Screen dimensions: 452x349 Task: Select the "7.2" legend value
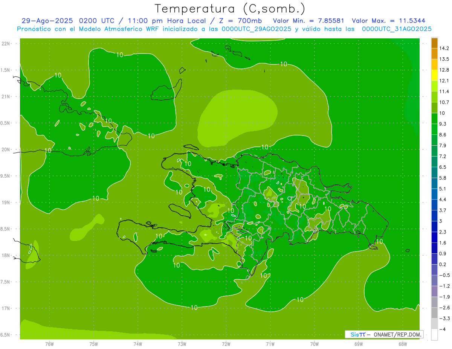[443, 156]
